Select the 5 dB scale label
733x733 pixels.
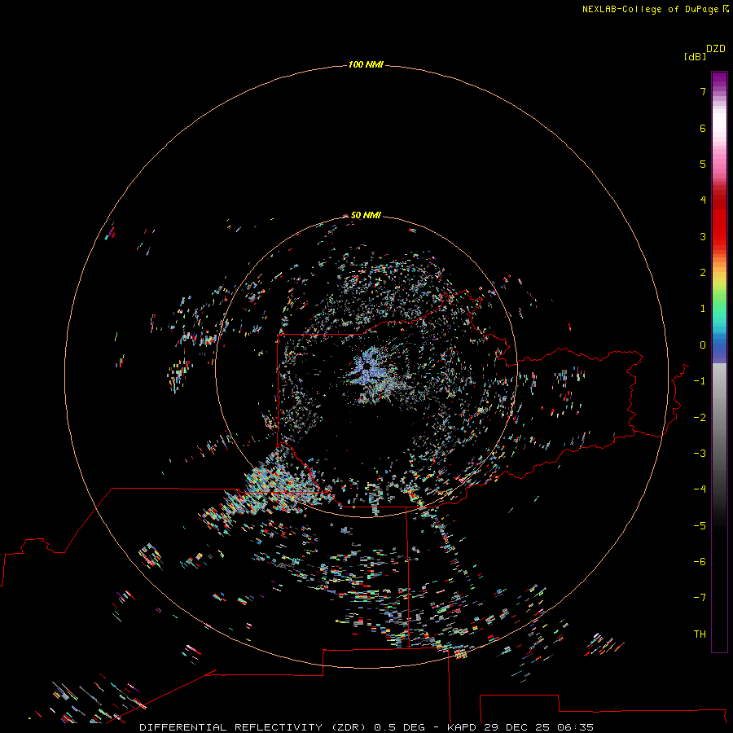click(x=703, y=164)
